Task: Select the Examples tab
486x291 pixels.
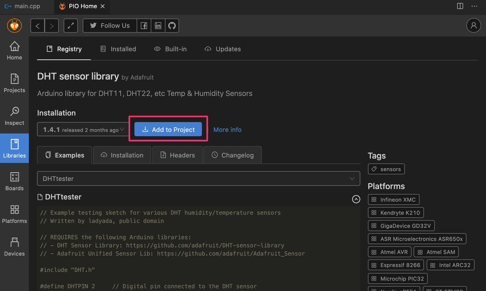Action: point(65,155)
